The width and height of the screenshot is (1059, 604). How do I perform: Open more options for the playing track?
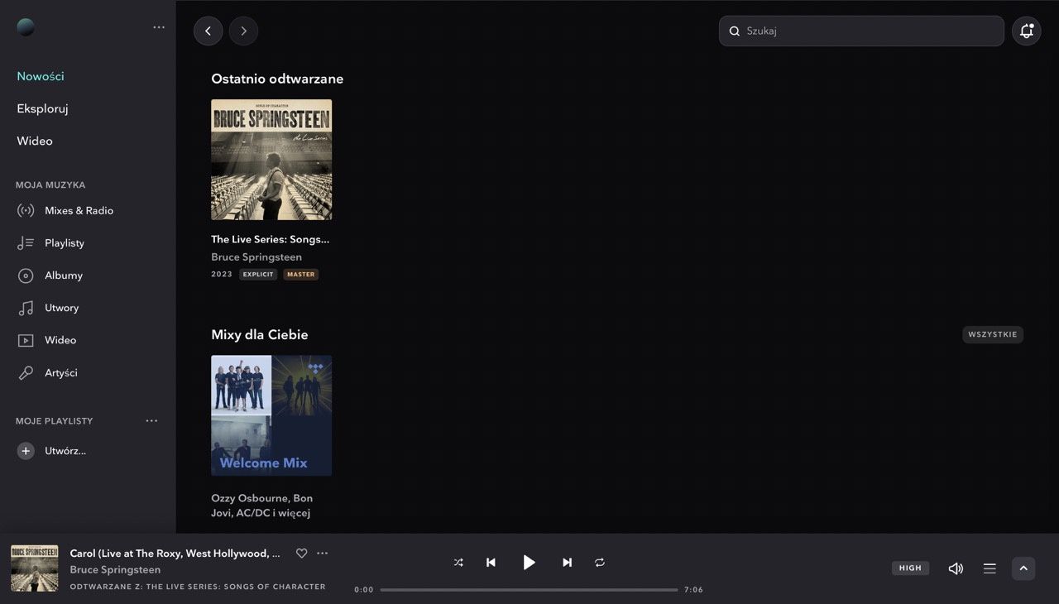[x=323, y=553]
